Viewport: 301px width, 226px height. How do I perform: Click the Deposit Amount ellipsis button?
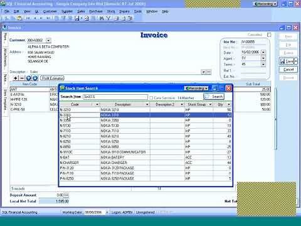[66, 195]
